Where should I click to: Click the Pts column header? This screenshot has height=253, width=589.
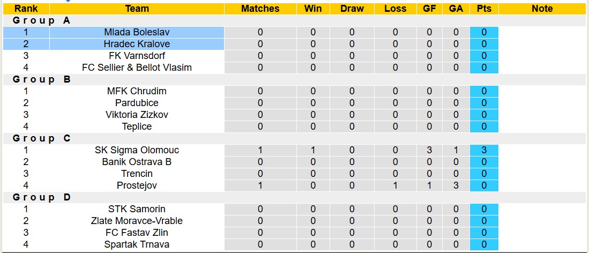pos(483,9)
